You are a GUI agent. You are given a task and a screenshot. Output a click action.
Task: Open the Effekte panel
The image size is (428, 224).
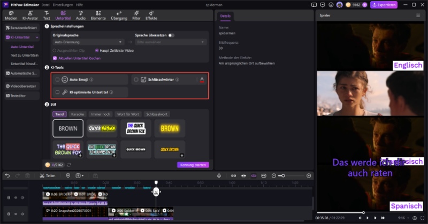(151, 15)
